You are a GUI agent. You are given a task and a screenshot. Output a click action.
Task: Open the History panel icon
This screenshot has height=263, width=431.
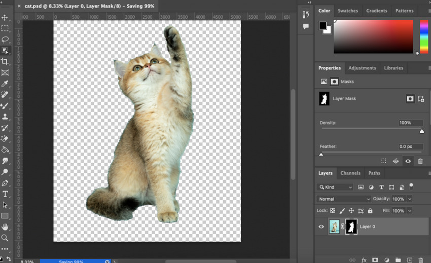[306, 15]
